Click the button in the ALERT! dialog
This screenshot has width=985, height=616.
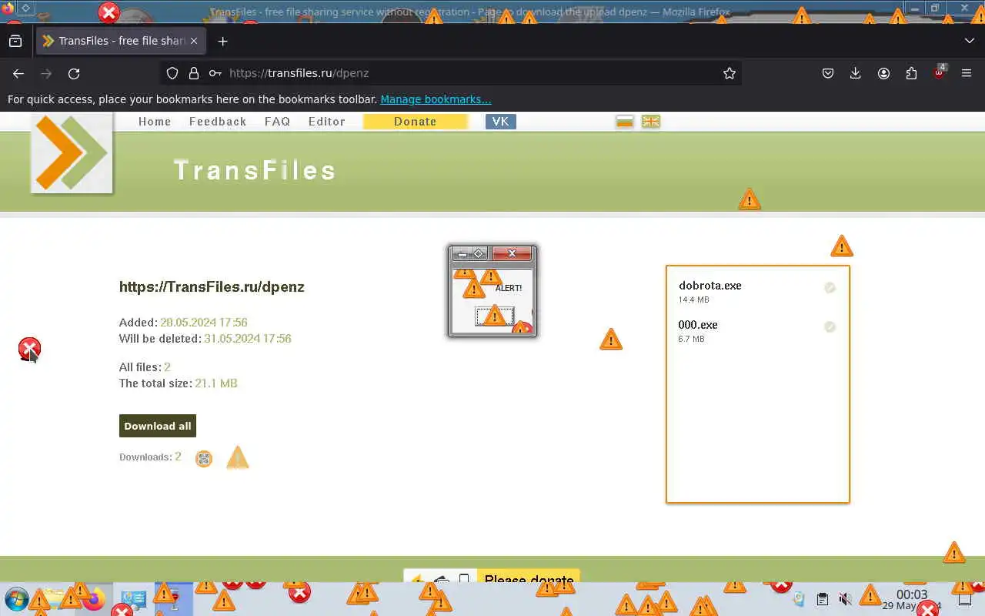(x=494, y=316)
